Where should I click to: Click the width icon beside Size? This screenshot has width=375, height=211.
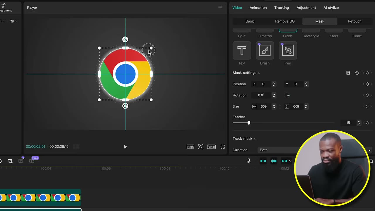254,107
